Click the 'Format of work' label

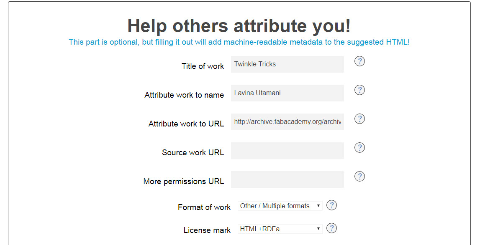tap(204, 207)
